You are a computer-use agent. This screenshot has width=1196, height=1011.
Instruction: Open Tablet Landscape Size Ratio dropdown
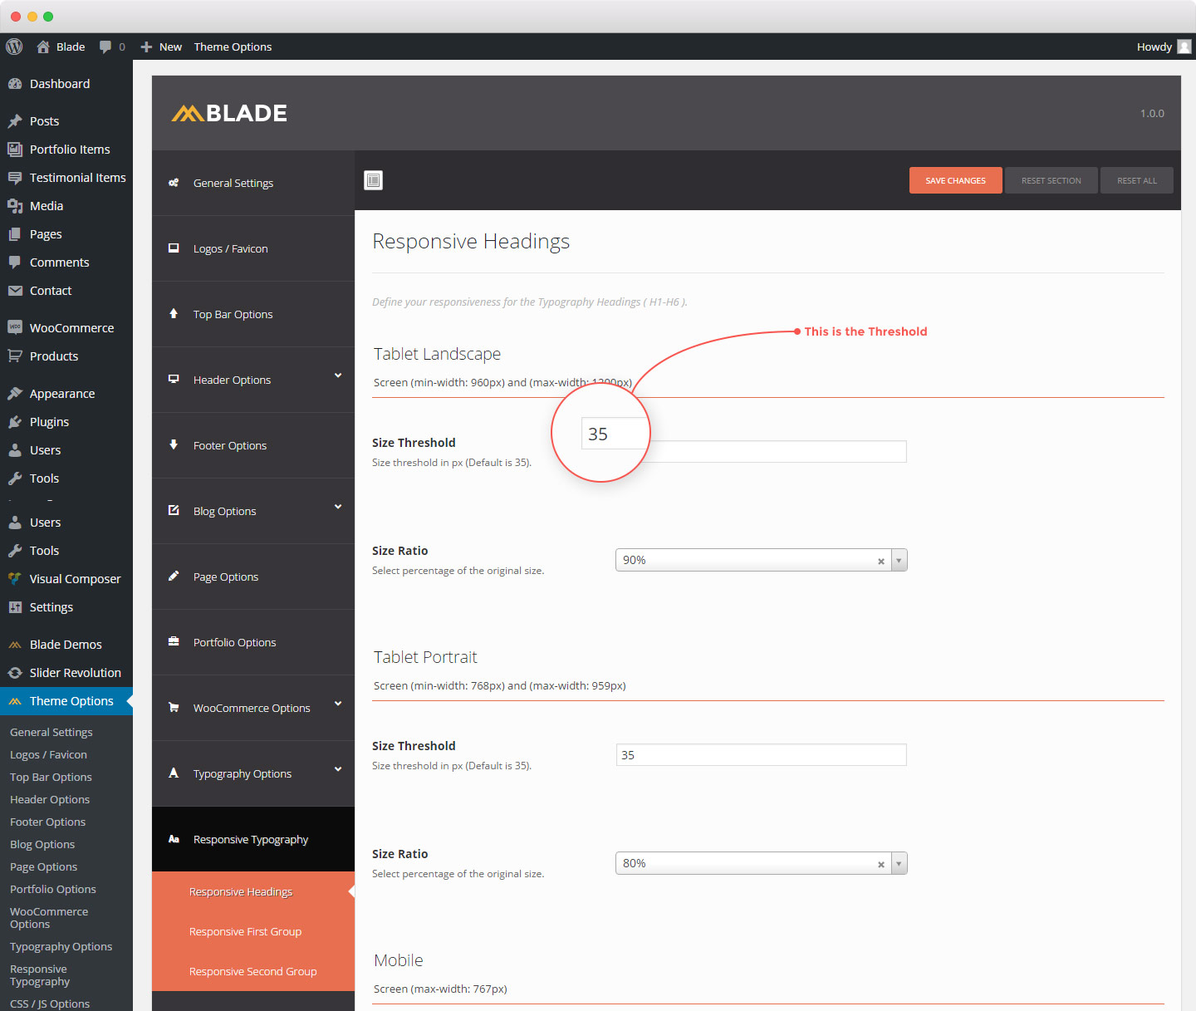pos(899,561)
